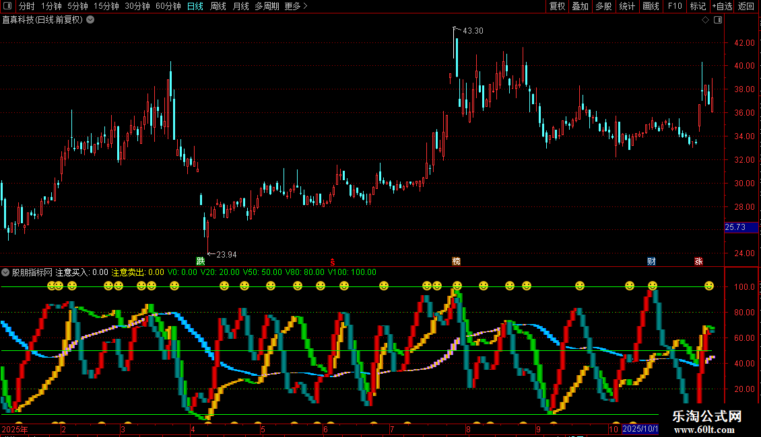Switch to the 60分钟 period tab
This screenshot has height=437, width=761.
point(168,6)
